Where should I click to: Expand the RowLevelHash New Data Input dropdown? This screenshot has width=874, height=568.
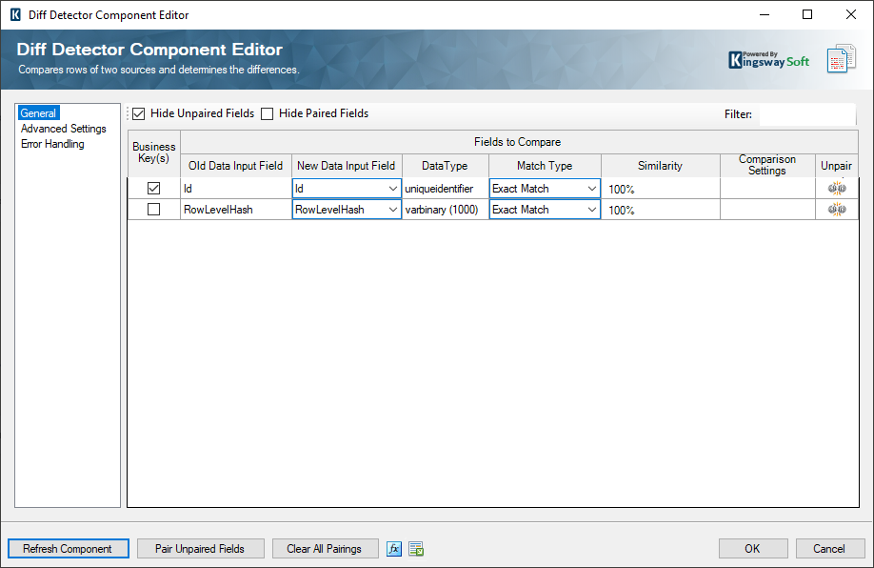coord(392,210)
